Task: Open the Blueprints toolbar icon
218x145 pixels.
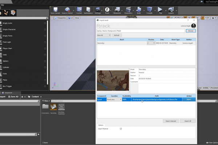Action: tap(117, 11)
